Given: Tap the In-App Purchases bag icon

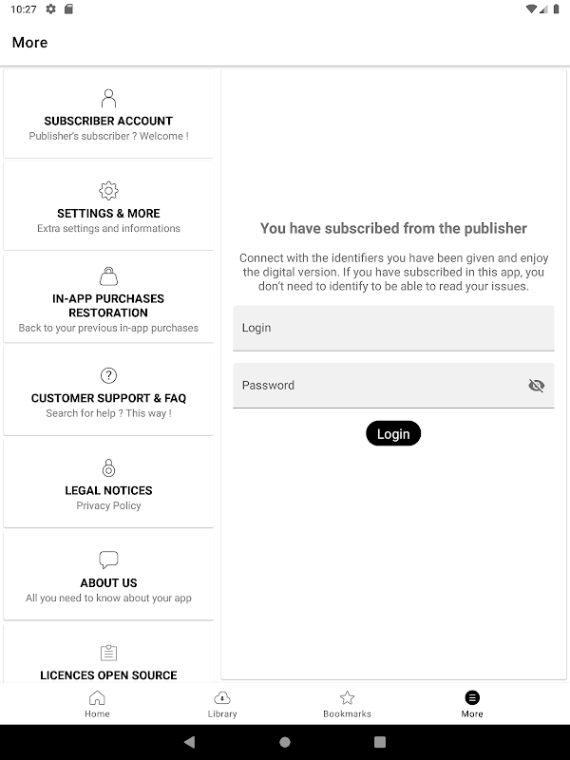Looking at the screenshot, I should coord(108,276).
